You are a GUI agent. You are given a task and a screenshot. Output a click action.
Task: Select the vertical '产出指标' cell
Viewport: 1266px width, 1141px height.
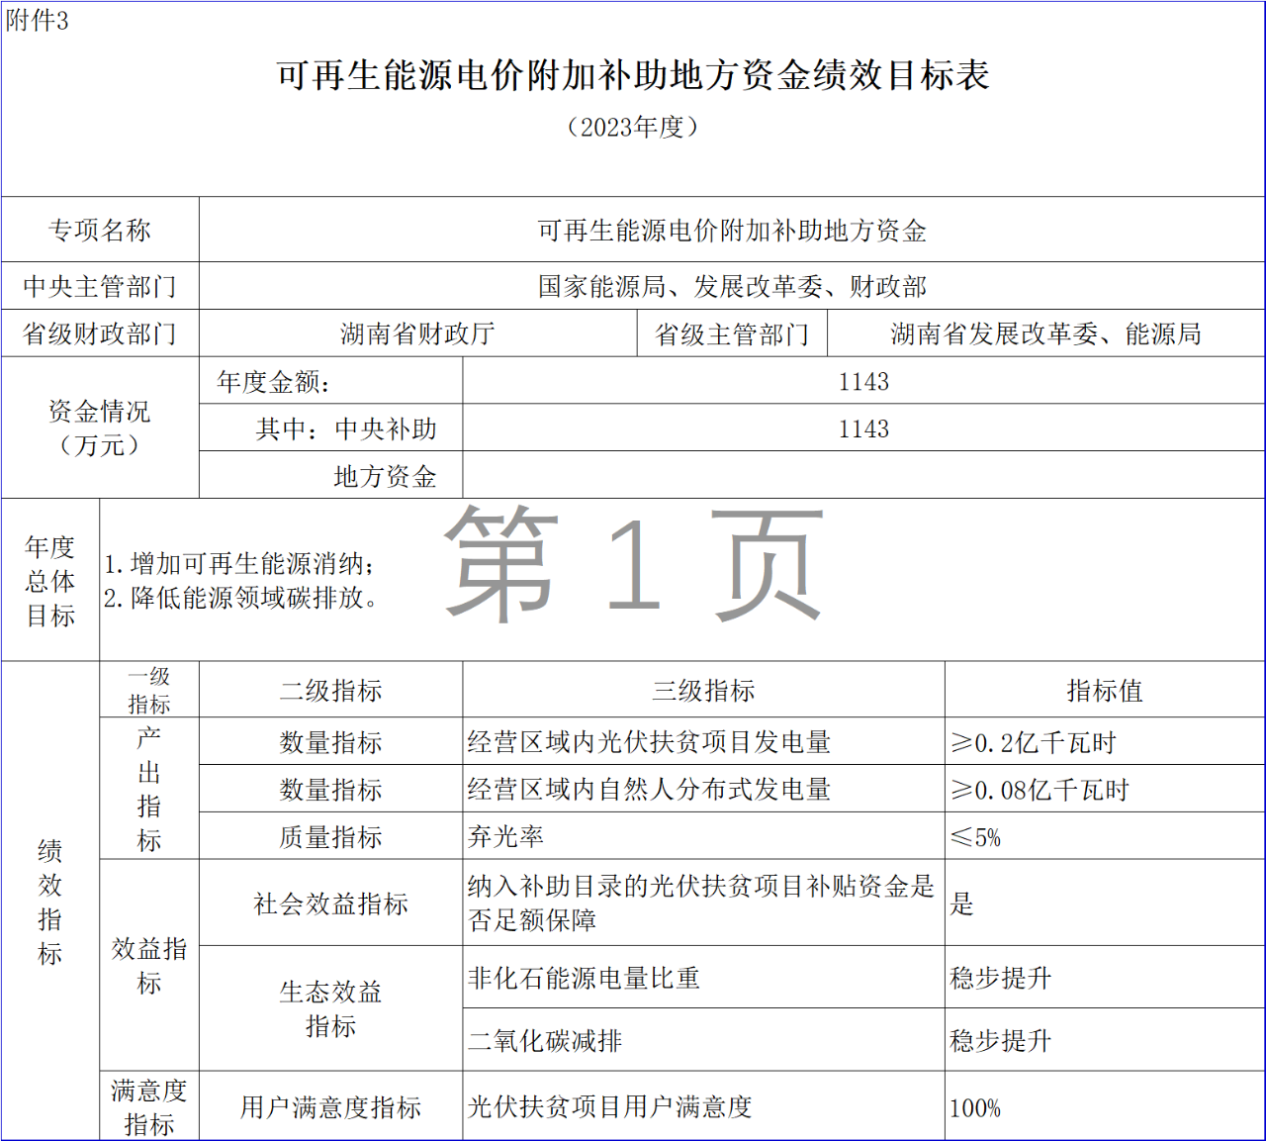(149, 789)
